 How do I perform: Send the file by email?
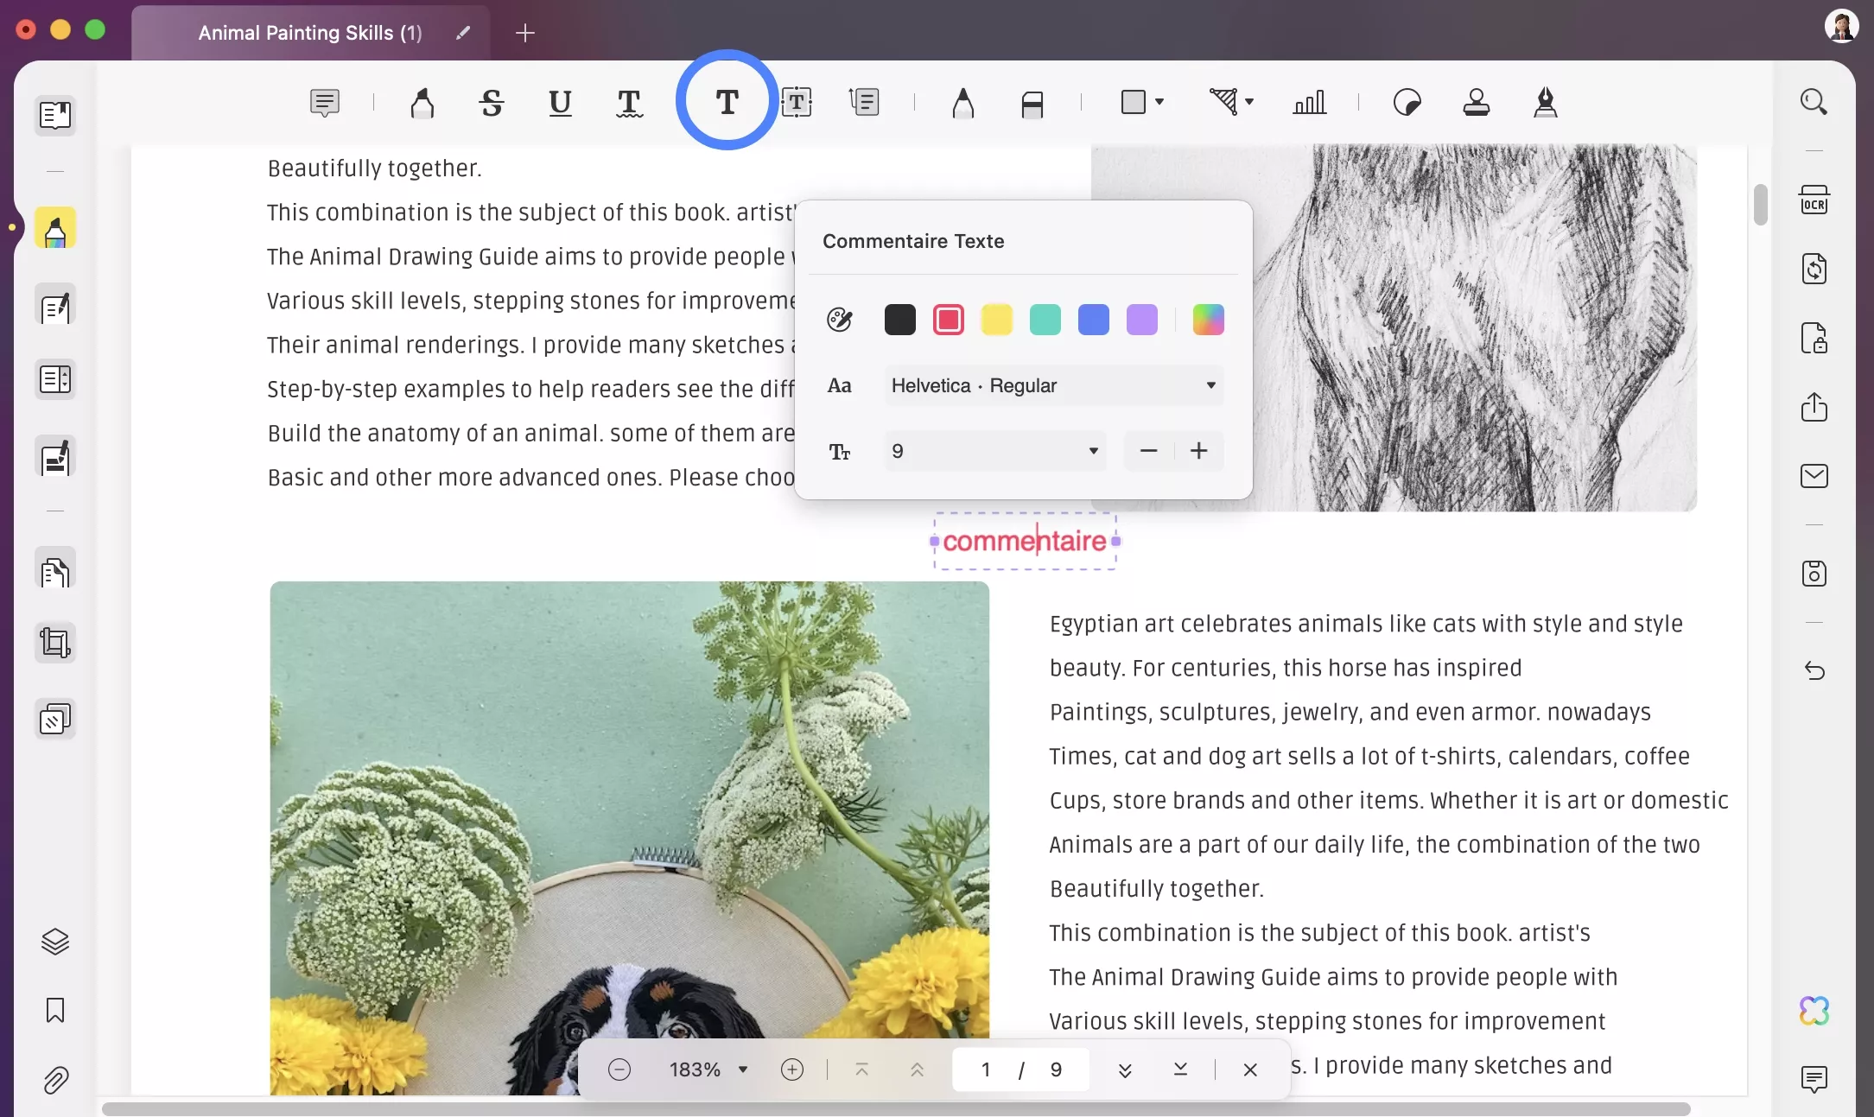[x=1814, y=476]
